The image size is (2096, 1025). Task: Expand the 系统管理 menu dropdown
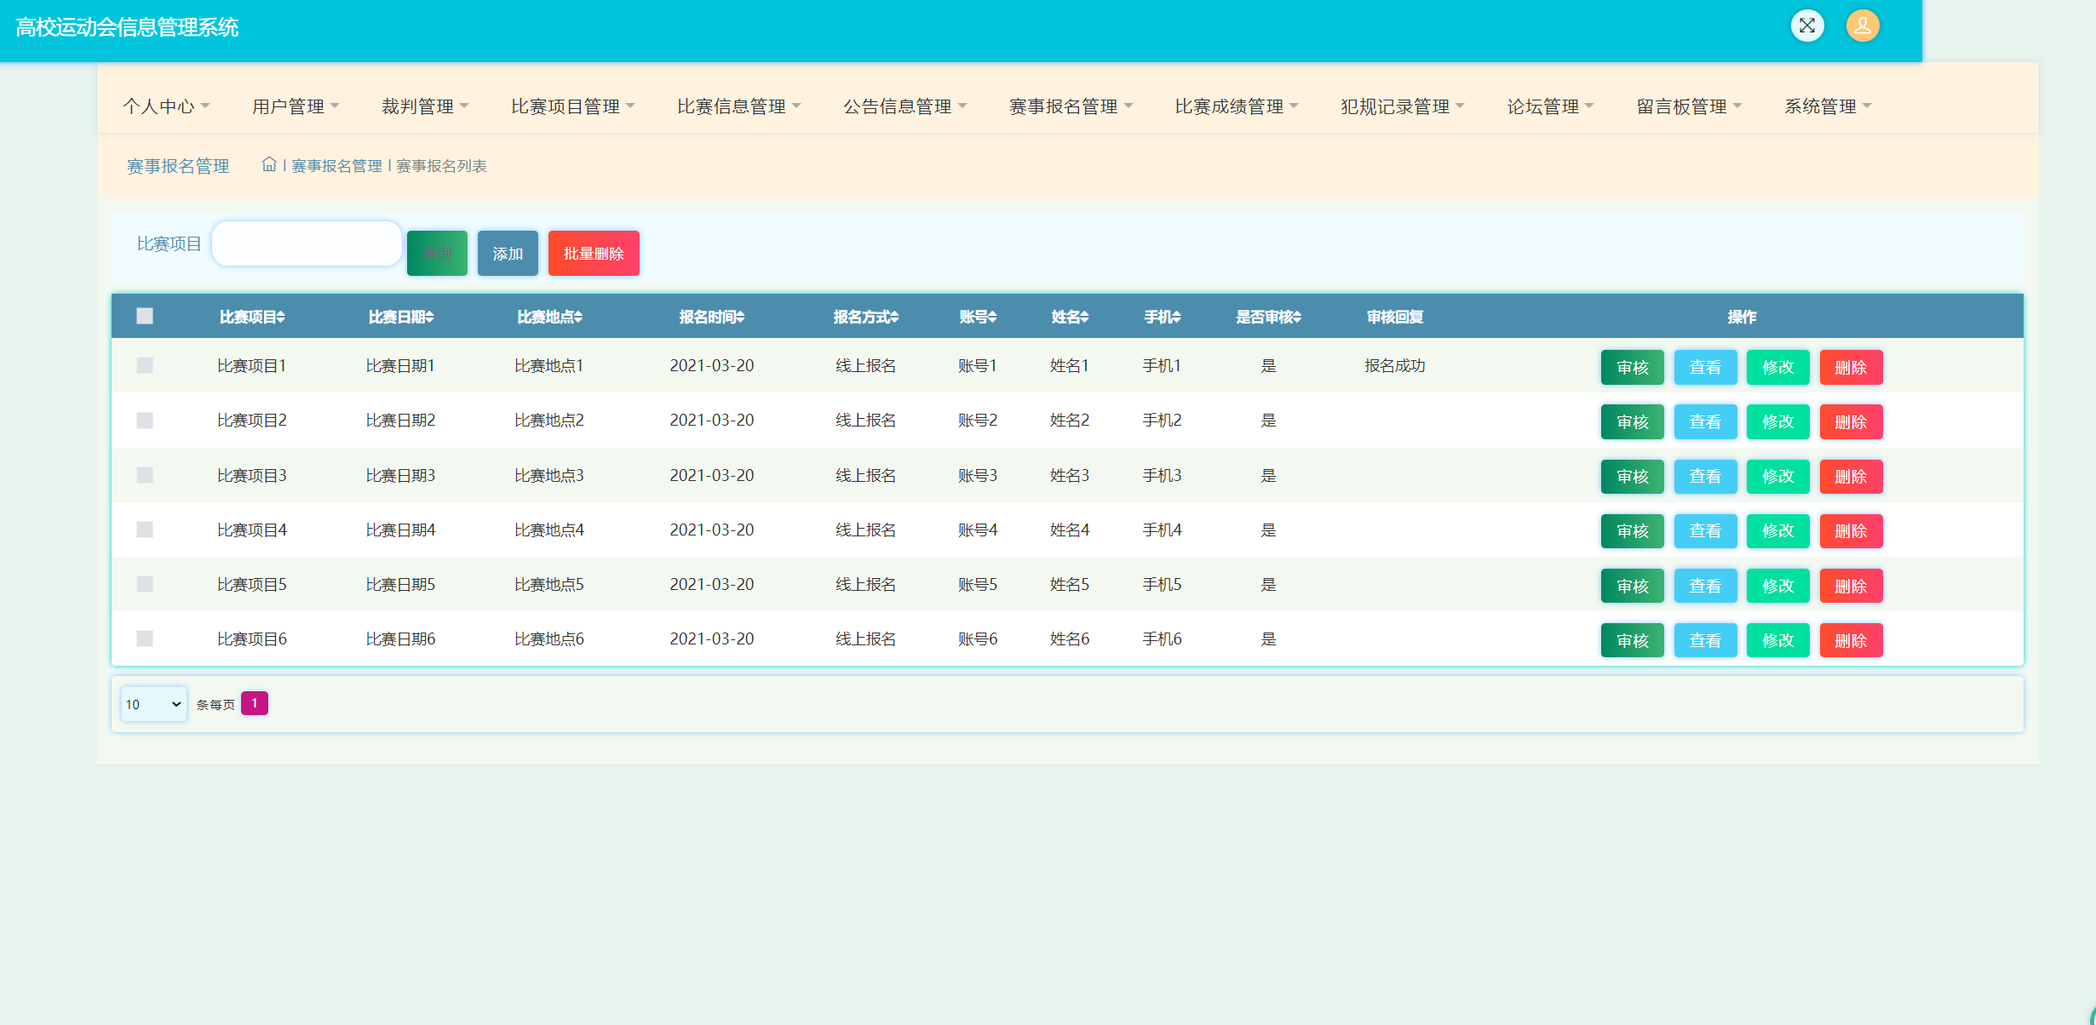[1828, 106]
